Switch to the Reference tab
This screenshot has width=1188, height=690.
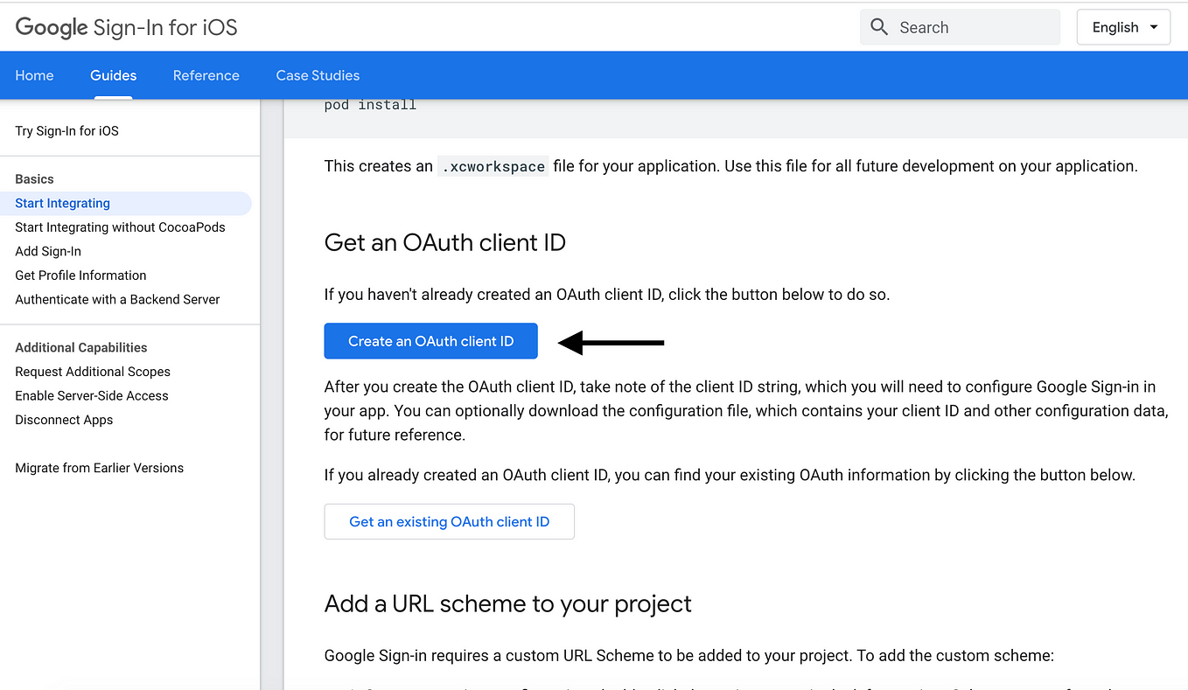tap(206, 75)
